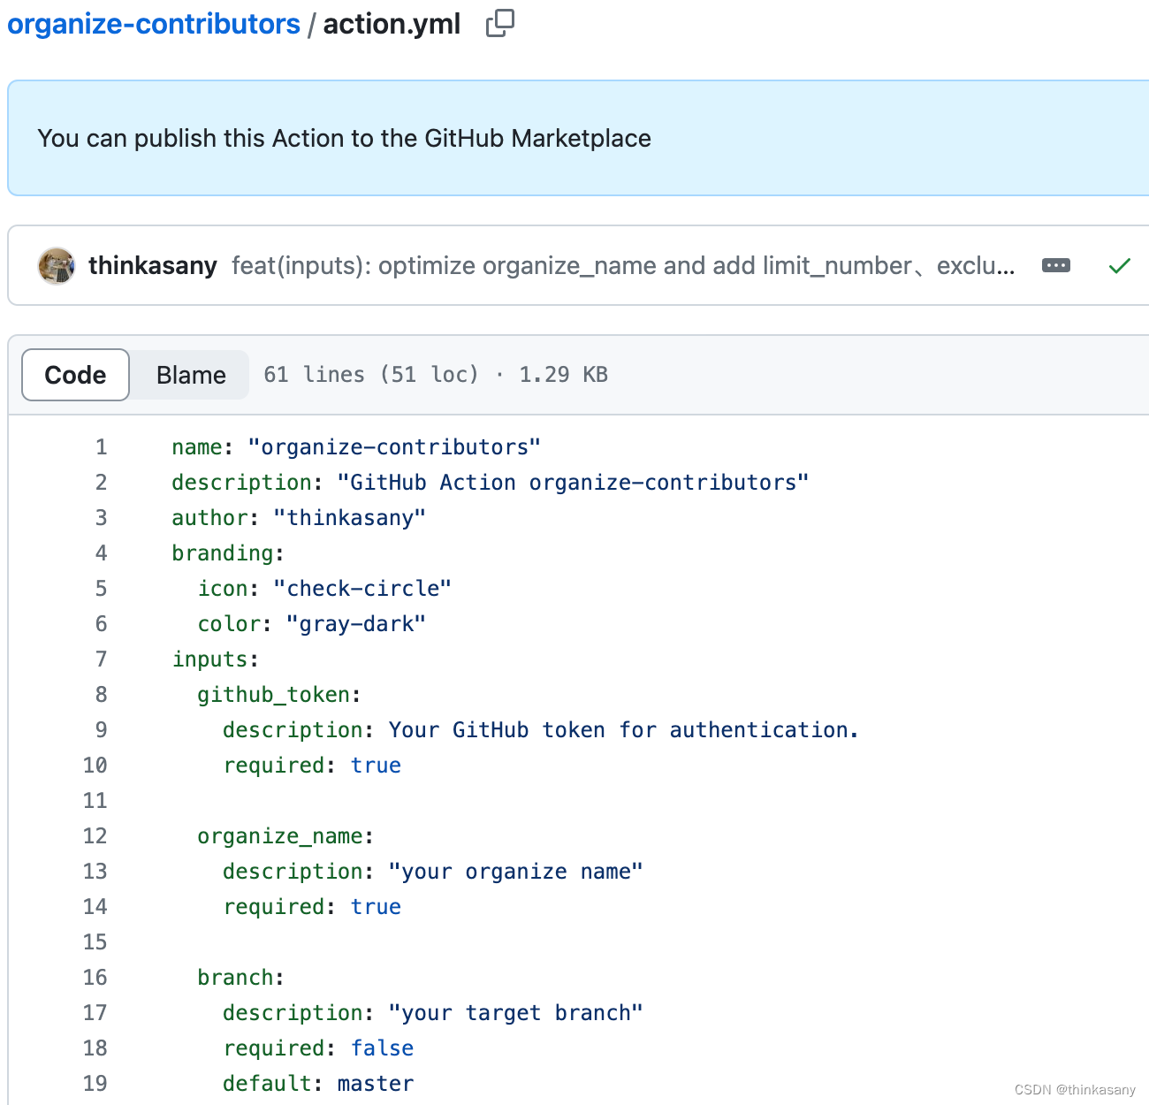This screenshot has width=1149, height=1105.
Task: Click the action.yml filename heading
Action: [x=392, y=24]
